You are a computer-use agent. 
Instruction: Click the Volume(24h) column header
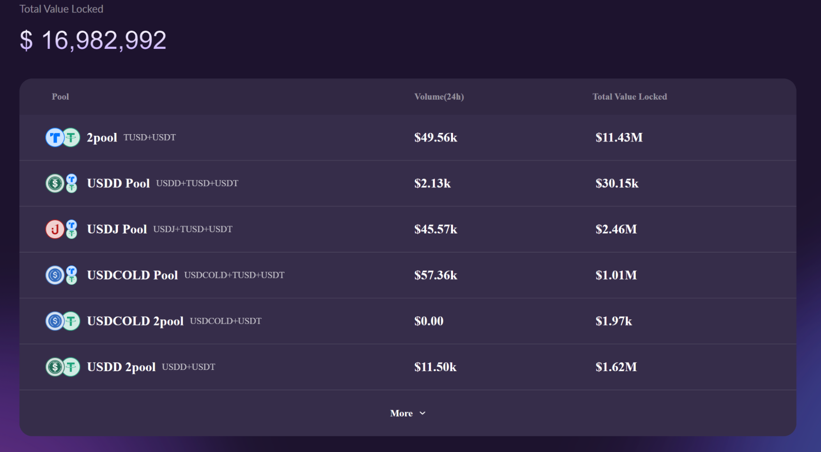[x=439, y=97]
